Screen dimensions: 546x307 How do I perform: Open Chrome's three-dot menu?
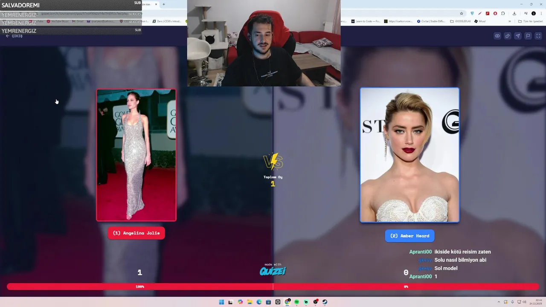point(541,13)
